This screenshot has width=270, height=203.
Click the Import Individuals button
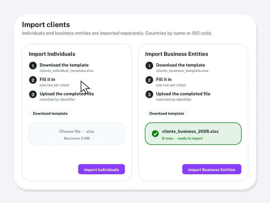pos(102,169)
